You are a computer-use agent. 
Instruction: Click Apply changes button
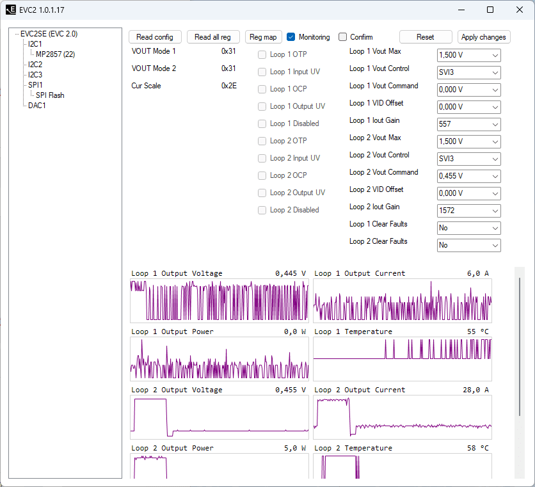[483, 37]
